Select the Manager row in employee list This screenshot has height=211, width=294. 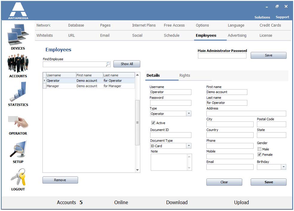click(89, 86)
